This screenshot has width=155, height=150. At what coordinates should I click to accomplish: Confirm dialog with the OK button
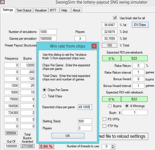coord(68,136)
